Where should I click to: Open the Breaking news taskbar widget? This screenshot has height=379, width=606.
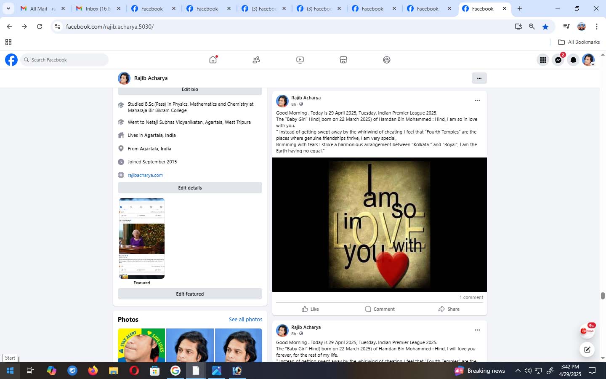point(480,371)
